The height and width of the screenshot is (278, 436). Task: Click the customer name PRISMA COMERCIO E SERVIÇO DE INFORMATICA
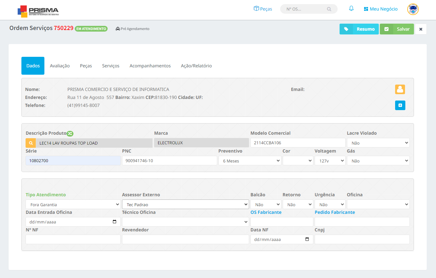pos(118,89)
